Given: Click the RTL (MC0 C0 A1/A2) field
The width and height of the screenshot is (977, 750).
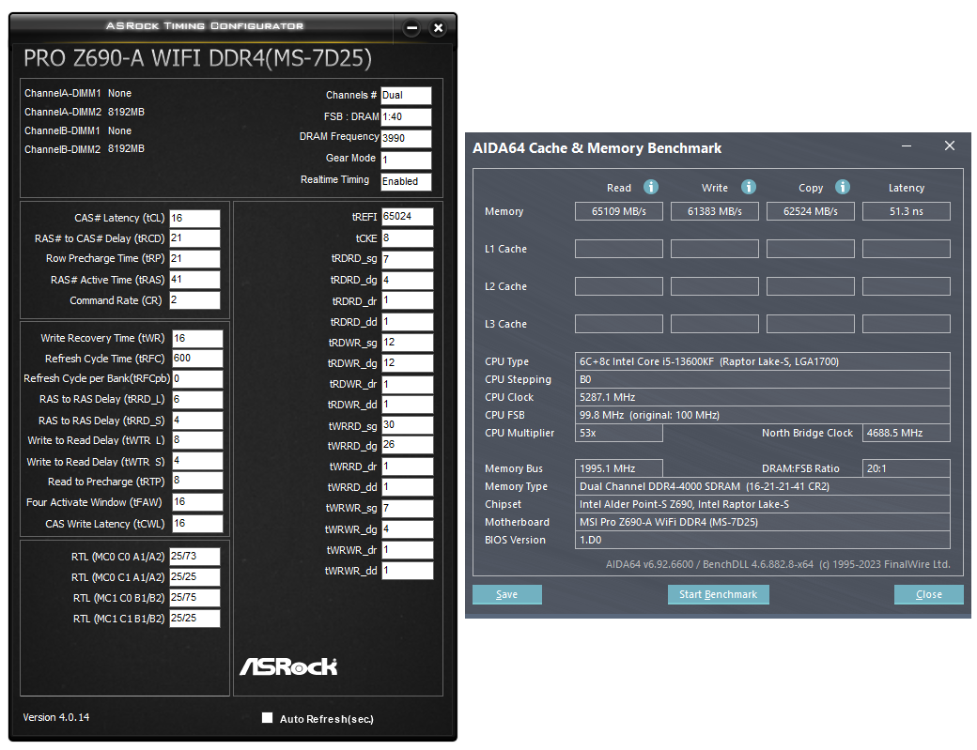Looking at the screenshot, I should [x=195, y=557].
